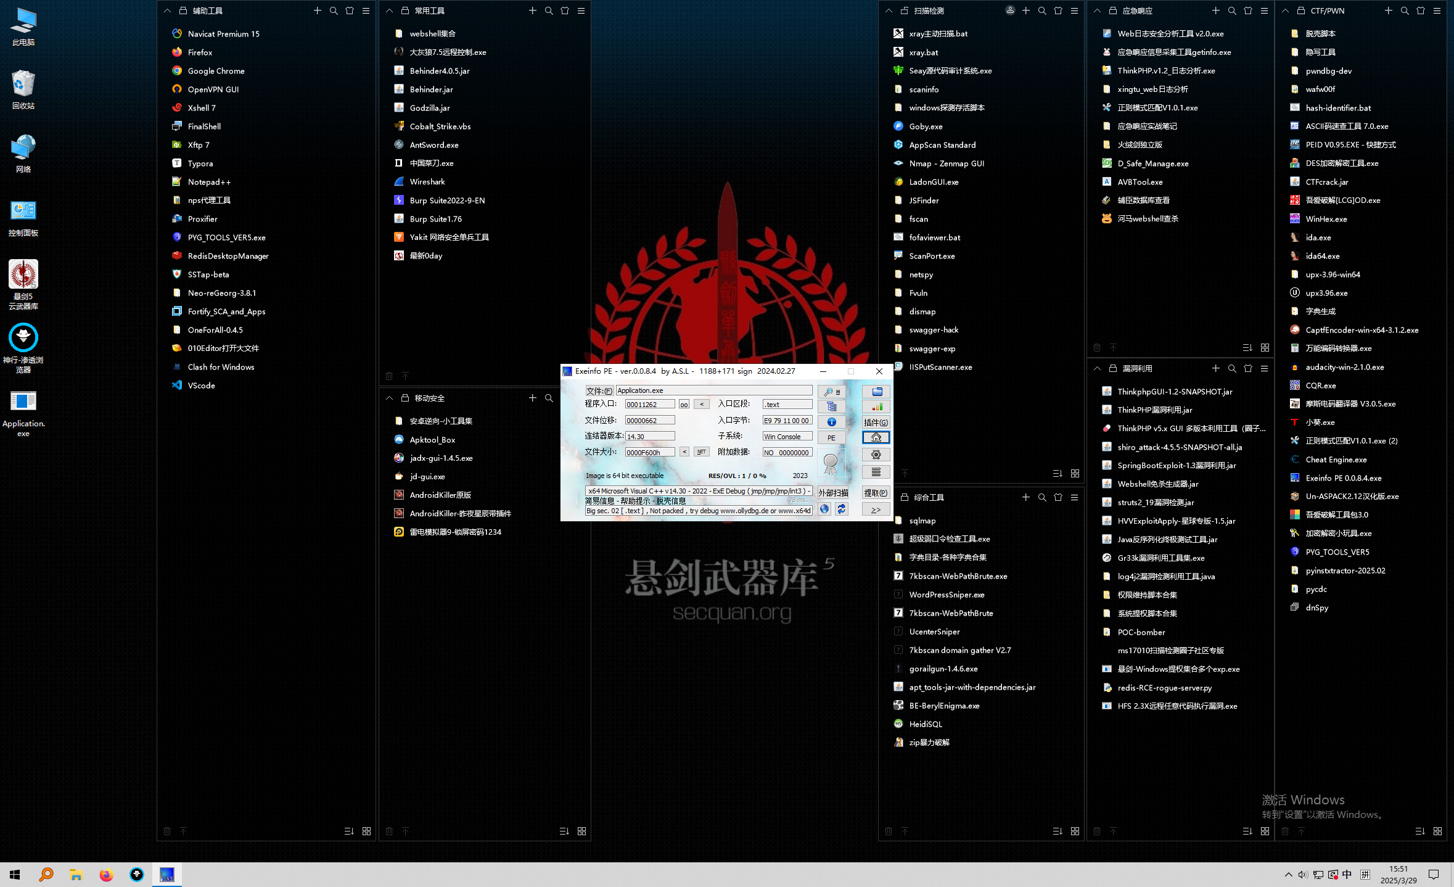
Task: Open the section tree viewer icon in Exeinfo
Action: 831,406
